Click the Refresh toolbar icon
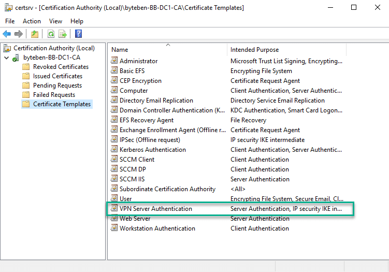The width and height of the screenshot is (389, 272). 51,34
